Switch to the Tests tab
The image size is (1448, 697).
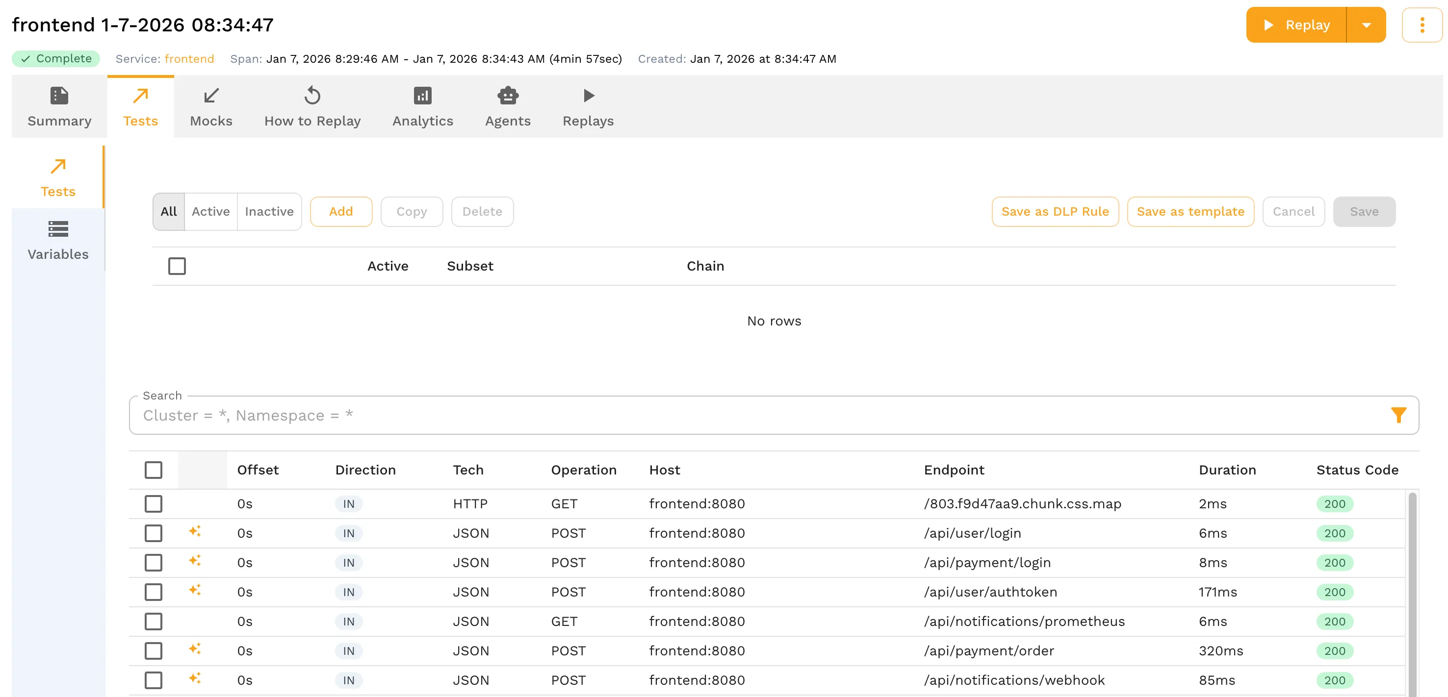click(x=140, y=107)
